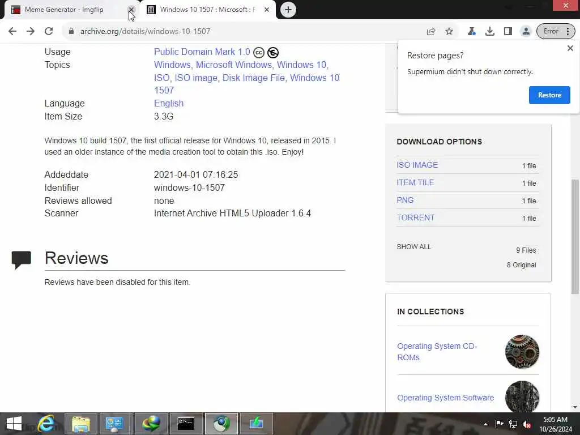The image size is (580, 435).
Task: Open File Explorer from taskbar
Action: point(81,424)
